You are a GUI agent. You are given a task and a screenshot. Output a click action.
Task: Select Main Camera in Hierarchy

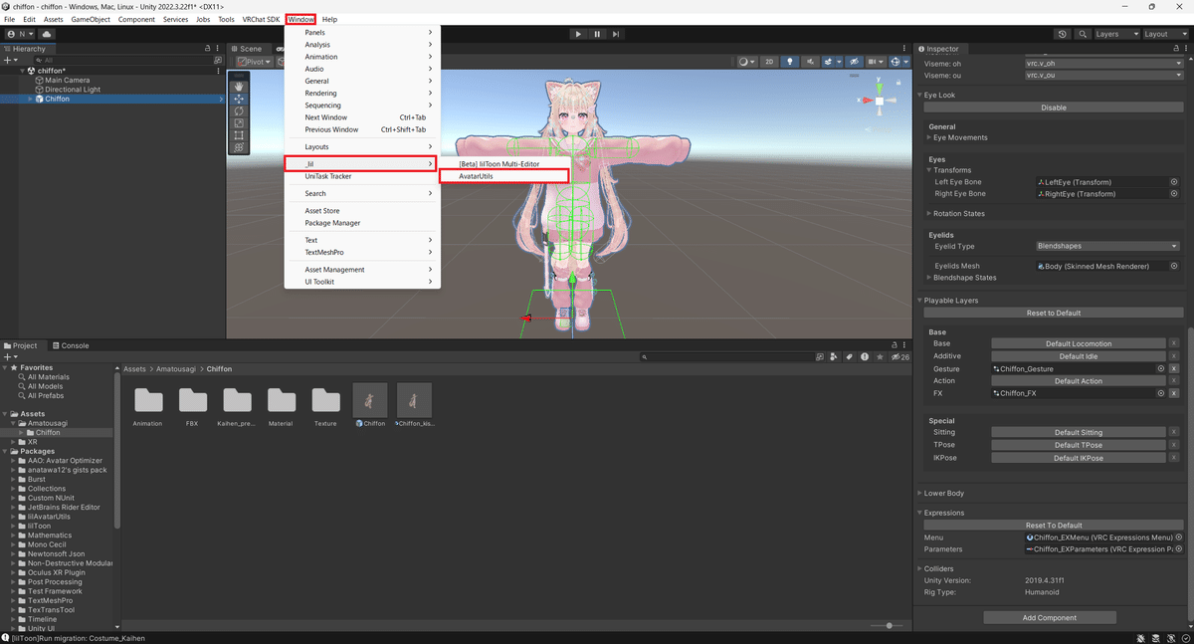point(67,80)
